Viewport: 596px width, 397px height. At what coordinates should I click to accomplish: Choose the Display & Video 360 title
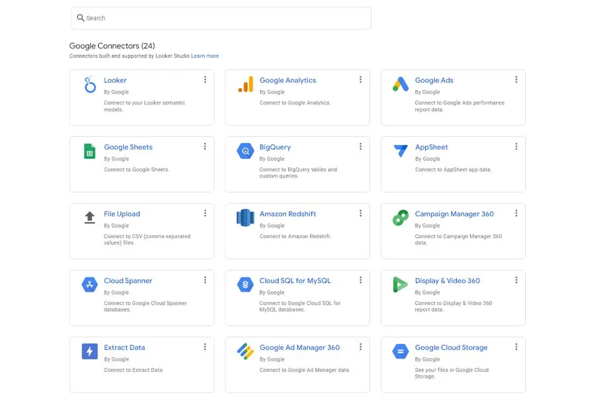[x=448, y=281]
